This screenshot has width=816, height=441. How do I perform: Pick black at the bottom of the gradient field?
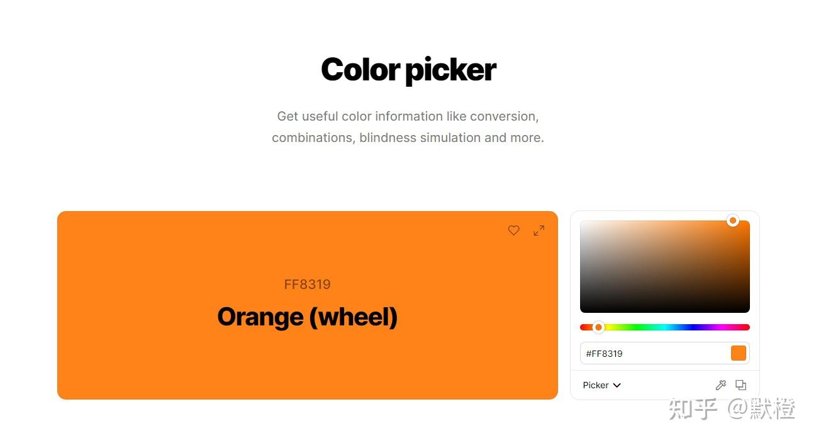click(x=664, y=310)
